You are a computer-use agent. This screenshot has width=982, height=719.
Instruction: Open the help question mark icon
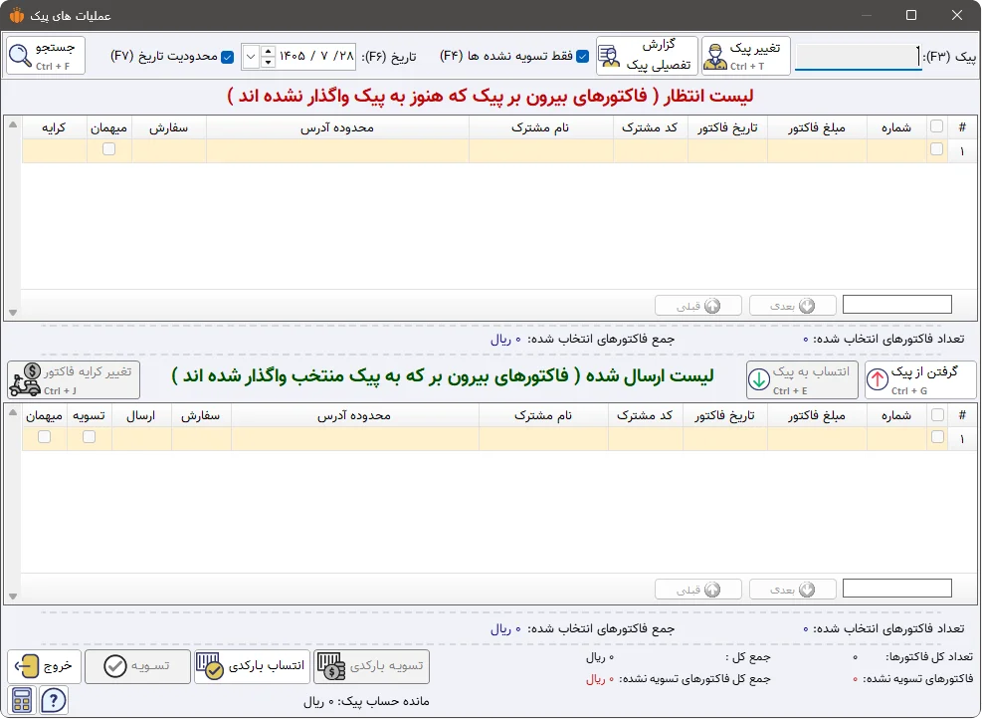pyautogui.click(x=54, y=700)
